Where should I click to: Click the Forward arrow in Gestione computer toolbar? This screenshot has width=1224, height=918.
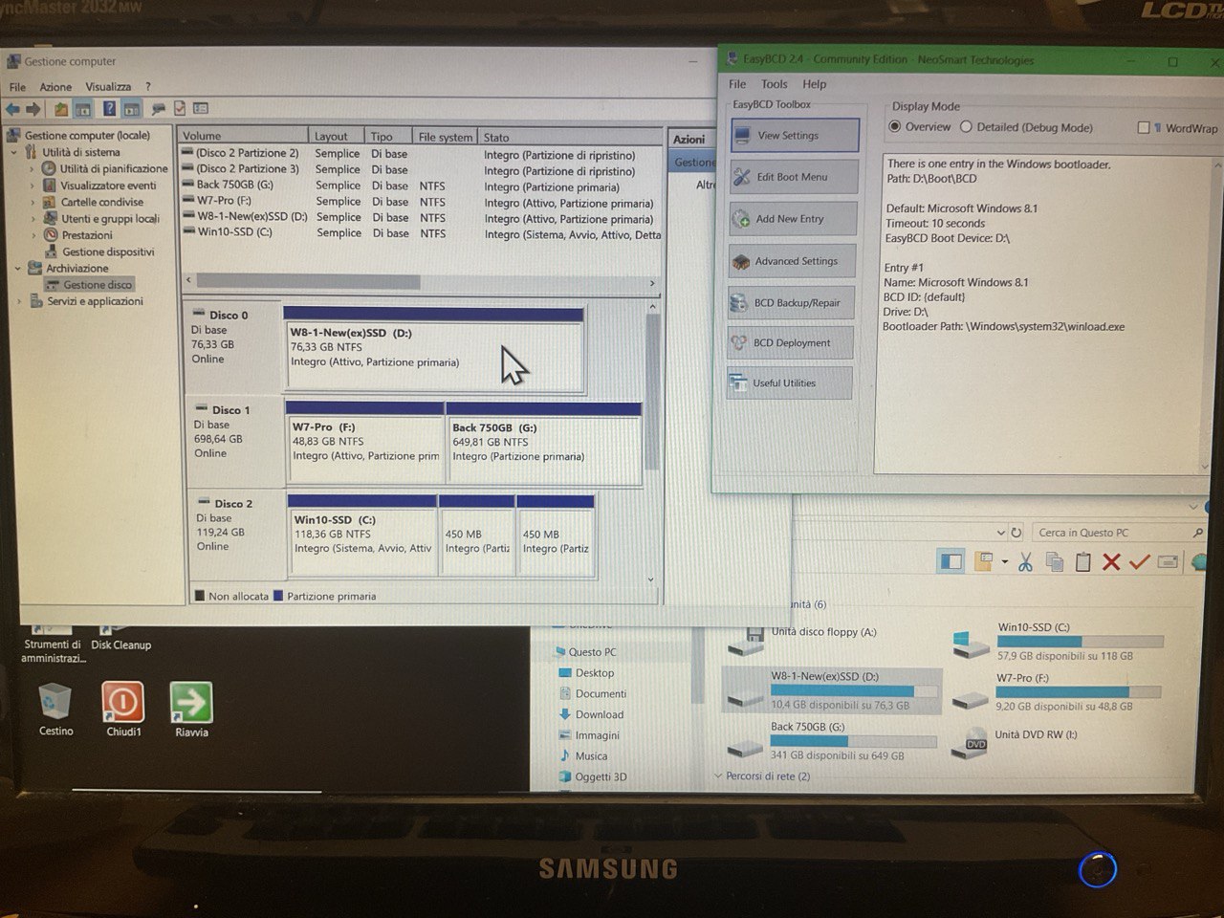click(x=33, y=109)
